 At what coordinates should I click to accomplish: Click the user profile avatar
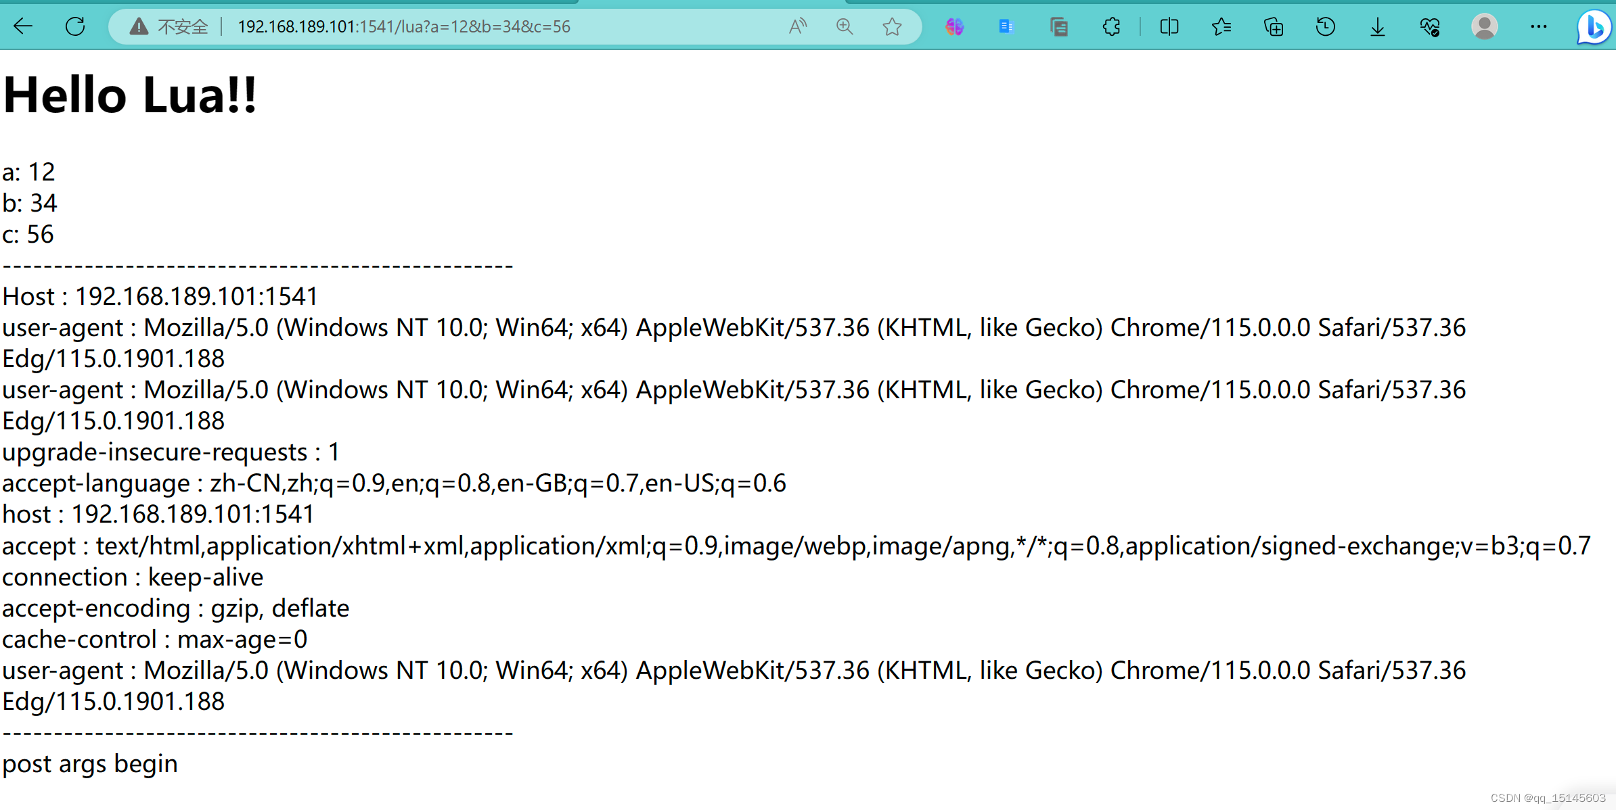pyautogui.click(x=1484, y=26)
